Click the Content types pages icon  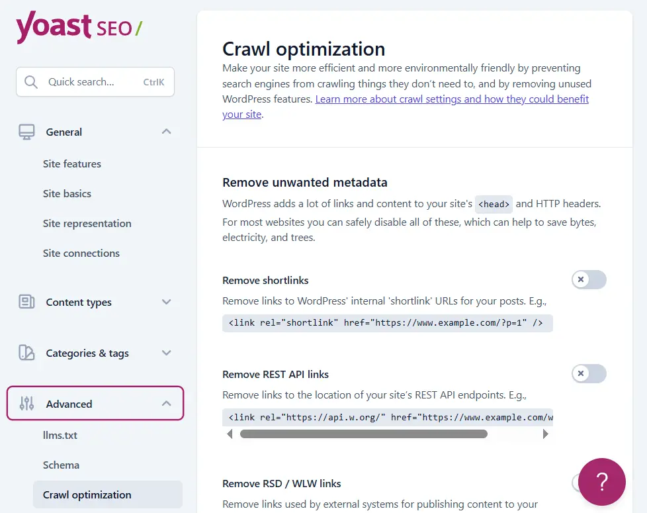coord(26,302)
